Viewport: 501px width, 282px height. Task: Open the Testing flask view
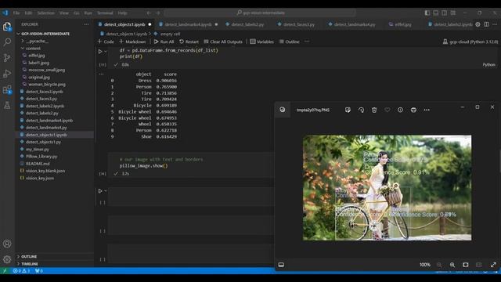[x=7, y=105]
